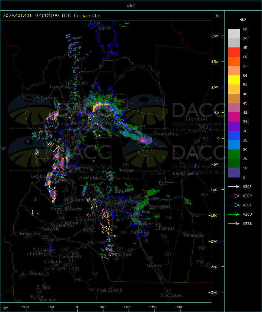
Task: Click the Polvaredas place label
Action: (x=47, y=98)
